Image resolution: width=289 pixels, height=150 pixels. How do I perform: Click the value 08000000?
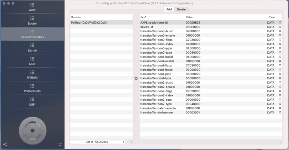[x=193, y=74]
